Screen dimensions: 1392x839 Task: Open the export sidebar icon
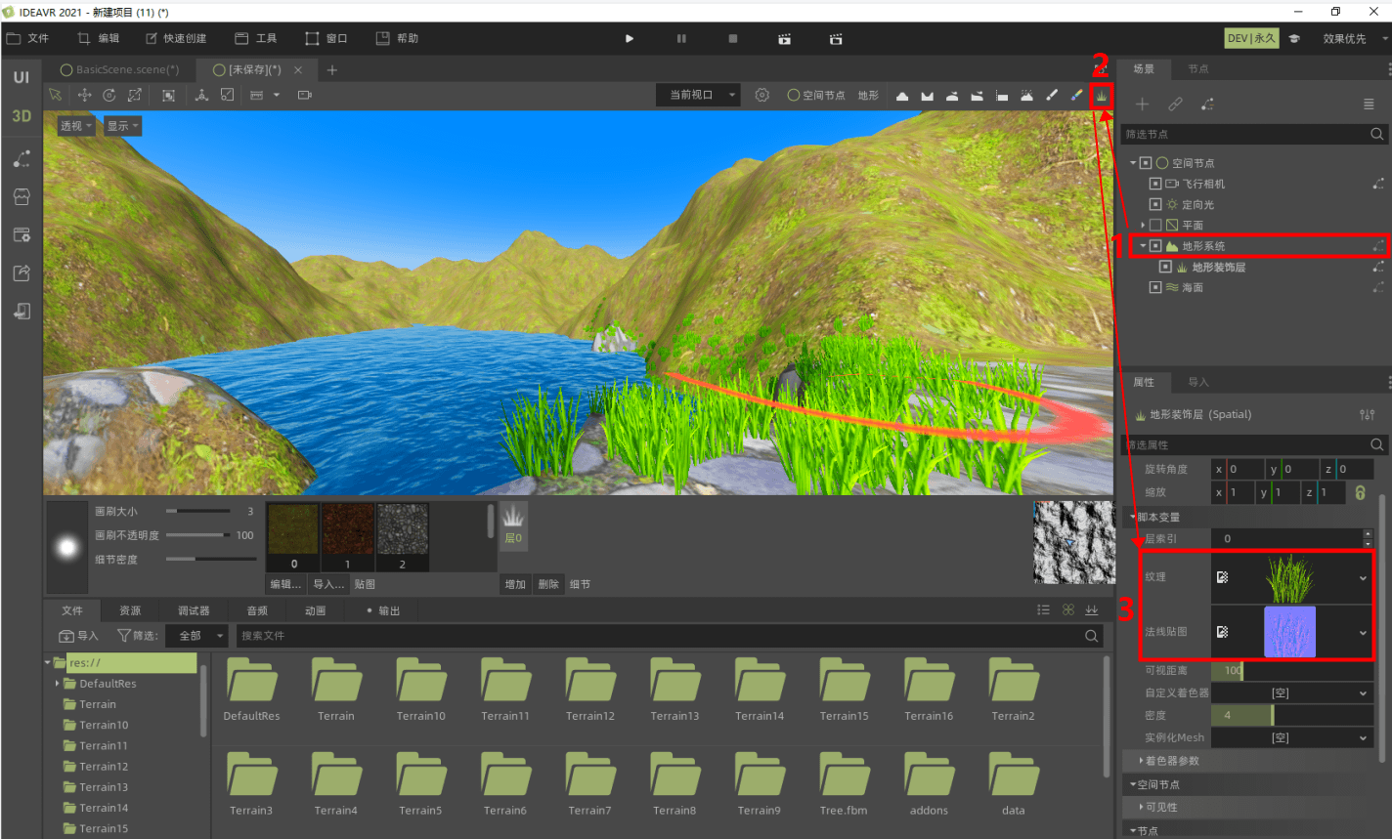pyautogui.click(x=22, y=273)
